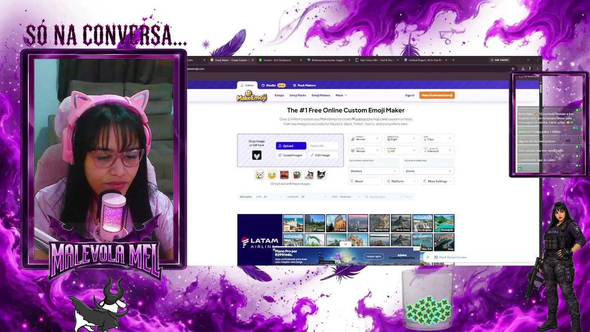Click the Ask Gemini button

click(500, 60)
